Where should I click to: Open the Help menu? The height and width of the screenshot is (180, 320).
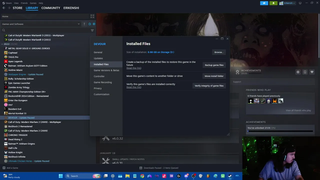click(41, 3)
